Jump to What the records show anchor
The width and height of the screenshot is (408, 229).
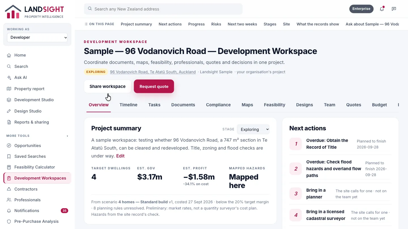pyautogui.click(x=318, y=24)
